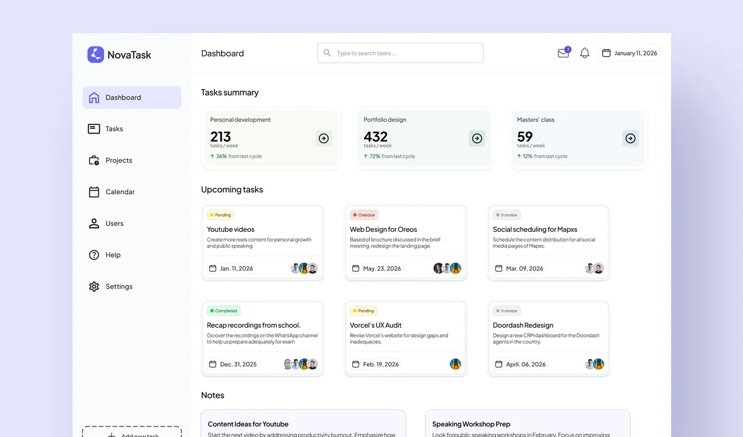This screenshot has width=743, height=437.
Task: Click the Overdue status badge
Action: (364, 215)
